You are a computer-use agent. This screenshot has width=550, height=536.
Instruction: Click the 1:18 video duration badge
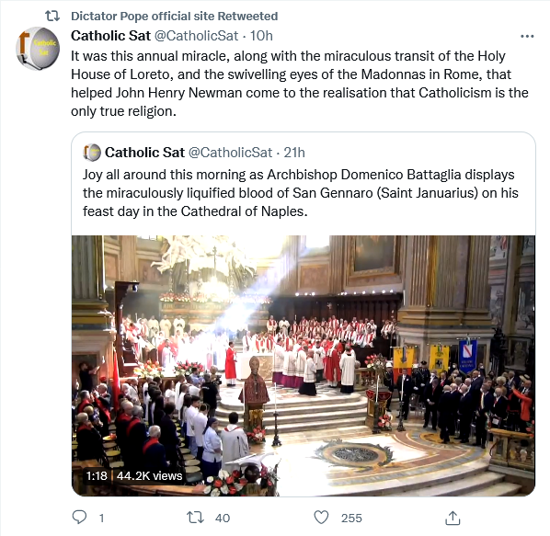pyautogui.click(x=97, y=475)
